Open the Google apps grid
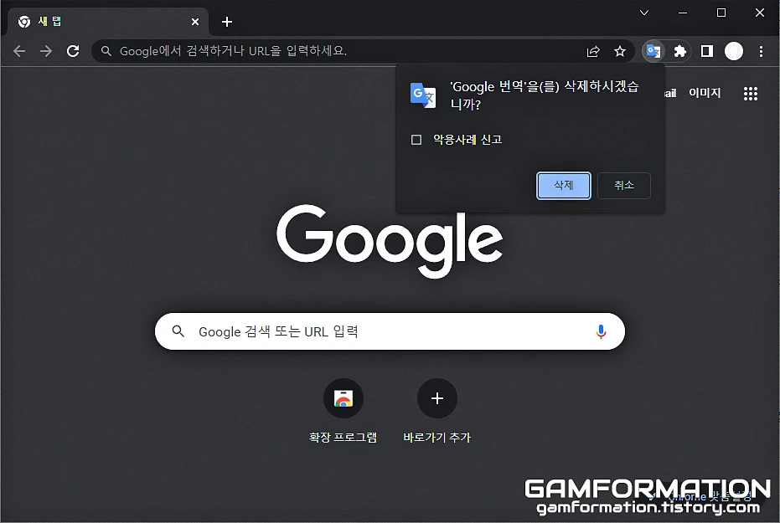 [x=750, y=94]
